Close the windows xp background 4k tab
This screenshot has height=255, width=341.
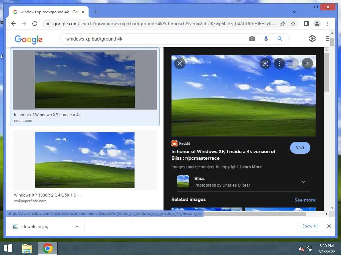pyautogui.click(x=83, y=12)
